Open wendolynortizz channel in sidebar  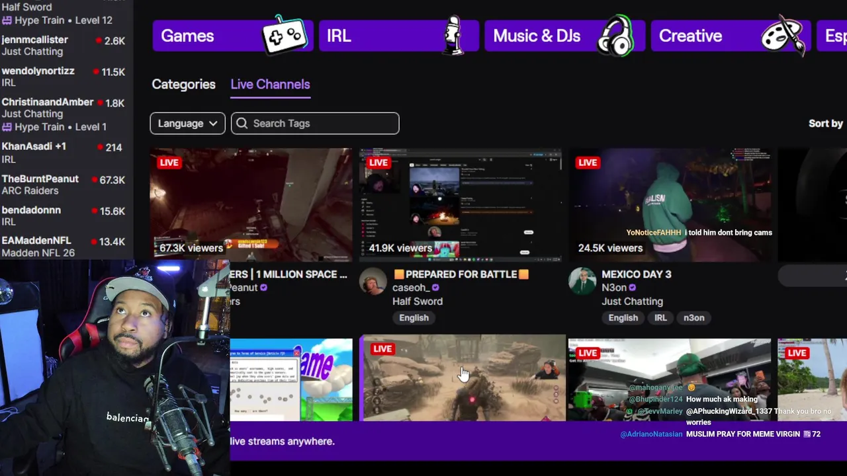click(64, 77)
